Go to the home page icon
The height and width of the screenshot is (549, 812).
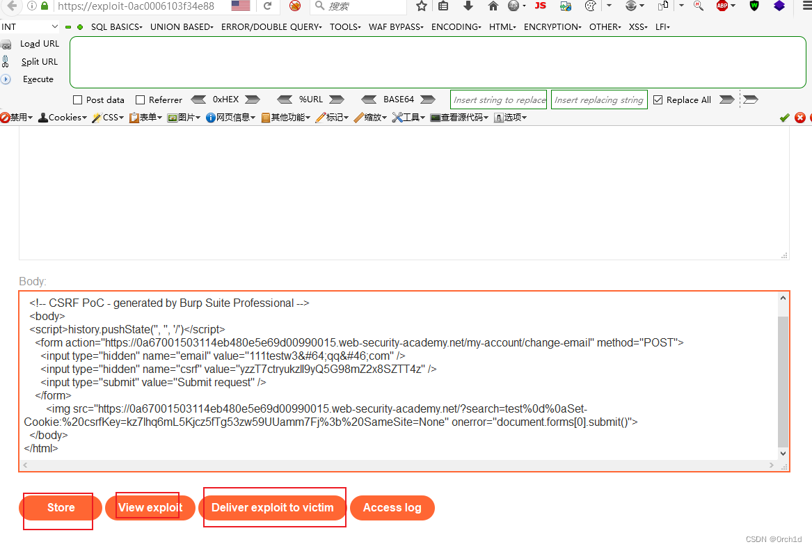tap(493, 6)
